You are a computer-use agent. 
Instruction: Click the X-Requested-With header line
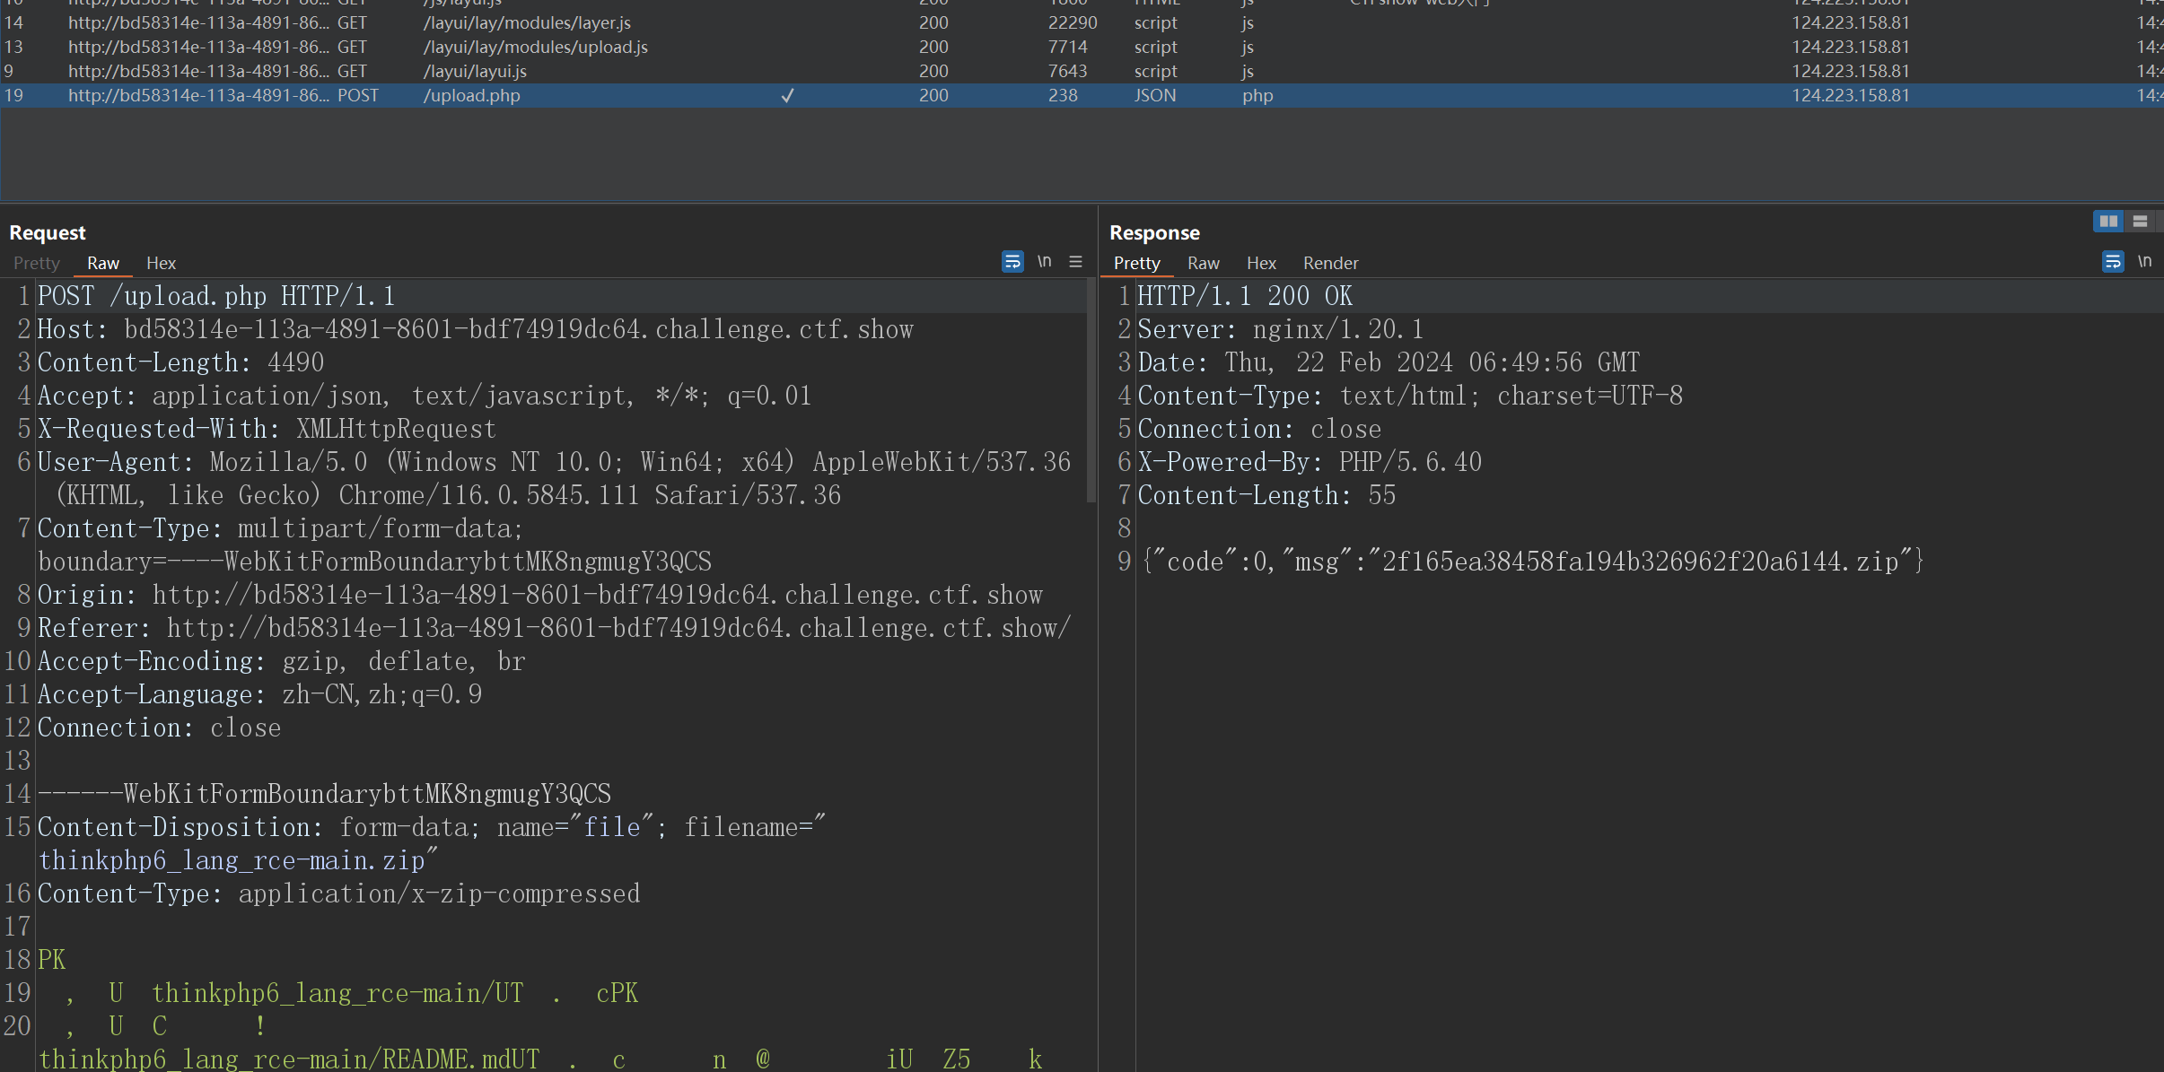pyautogui.click(x=267, y=429)
